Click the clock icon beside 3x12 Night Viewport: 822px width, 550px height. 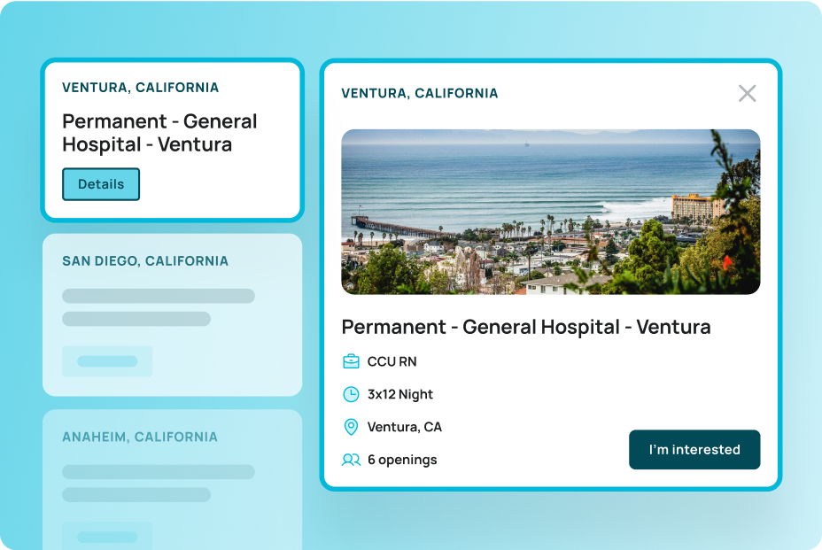351,394
